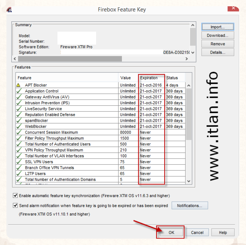The width and height of the screenshot is (246, 245).
Task: Toggle automatic feature key synchronization checkbox
Action: pyautogui.click(x=15, y=195)
